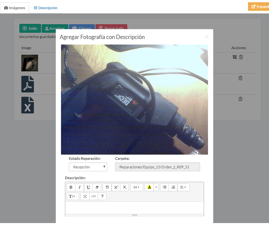
Task: Toggle underline formatting in description editor
Action: point(88,187)
